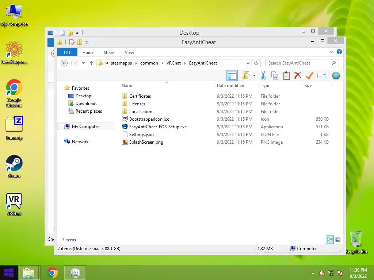The width and height of the screenshot is (374, 280).
Task: Open the Home ribbon tab
Action: click(x=88, y=52)
